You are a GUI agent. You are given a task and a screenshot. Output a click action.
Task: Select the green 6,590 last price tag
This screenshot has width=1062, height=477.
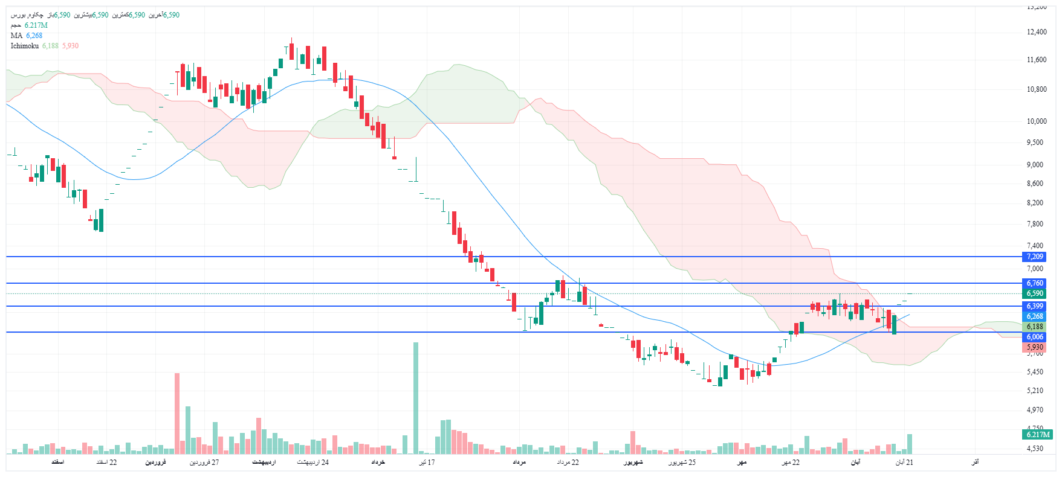1035,293
